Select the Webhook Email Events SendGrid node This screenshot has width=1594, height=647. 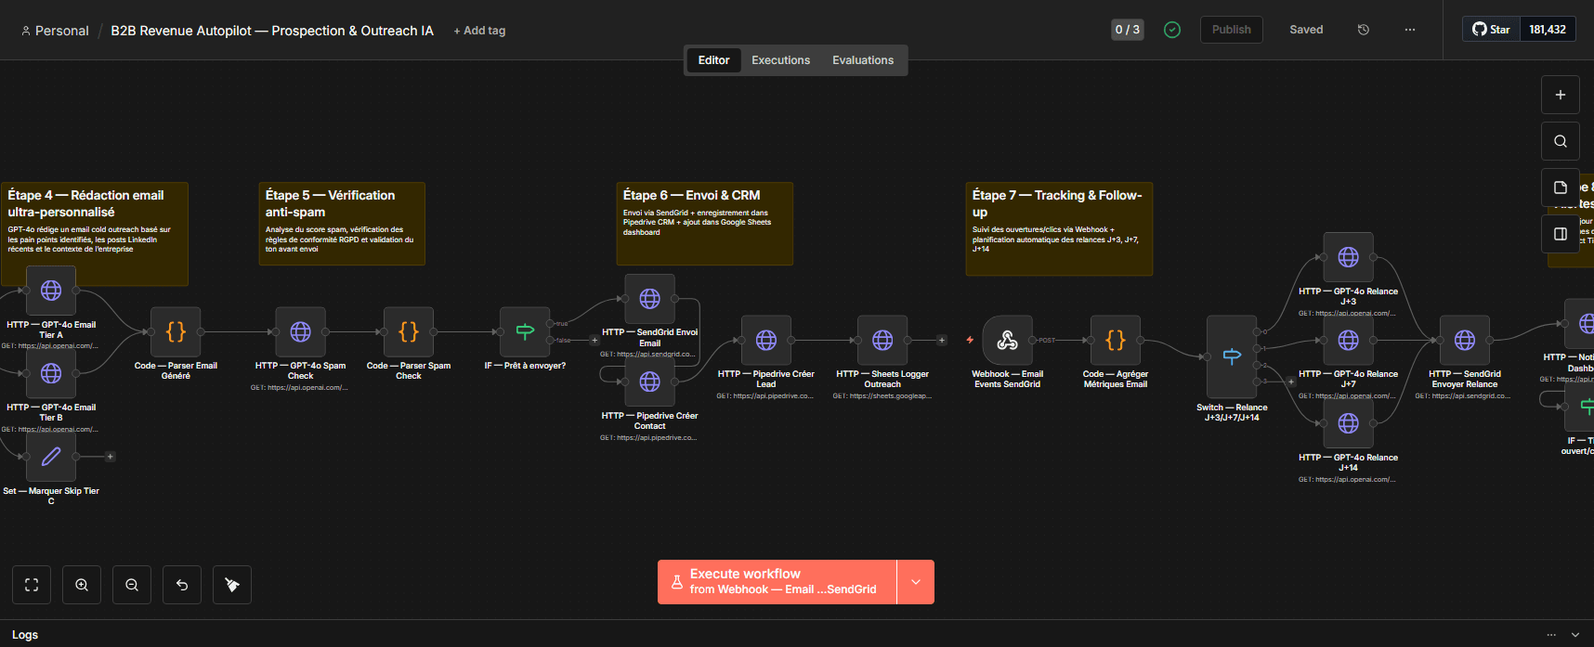(x=1007, y=341)
